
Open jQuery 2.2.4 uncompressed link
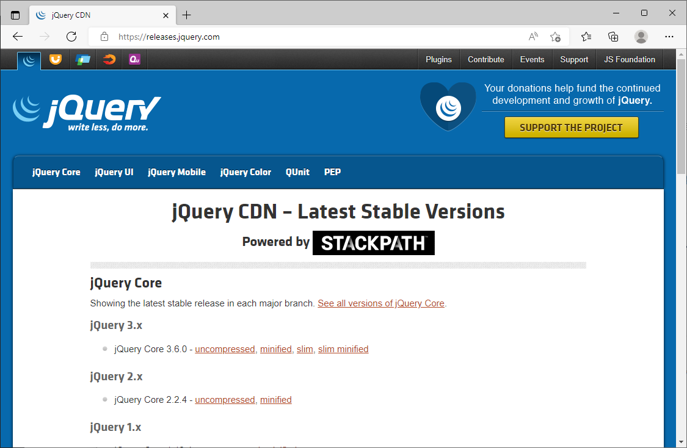[x=225, y=400]
